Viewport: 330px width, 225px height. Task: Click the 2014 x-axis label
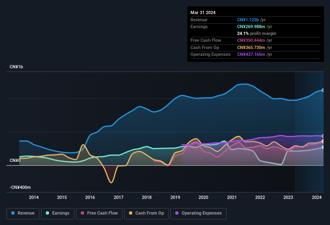34,197
